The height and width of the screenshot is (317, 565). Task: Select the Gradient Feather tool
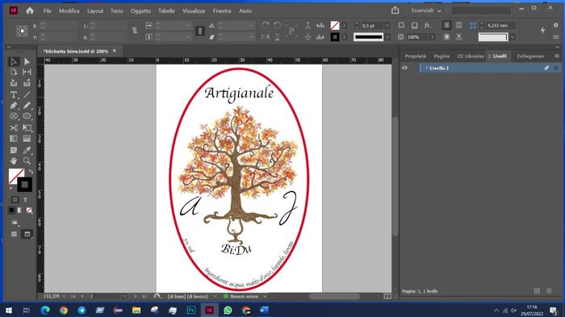27,139
